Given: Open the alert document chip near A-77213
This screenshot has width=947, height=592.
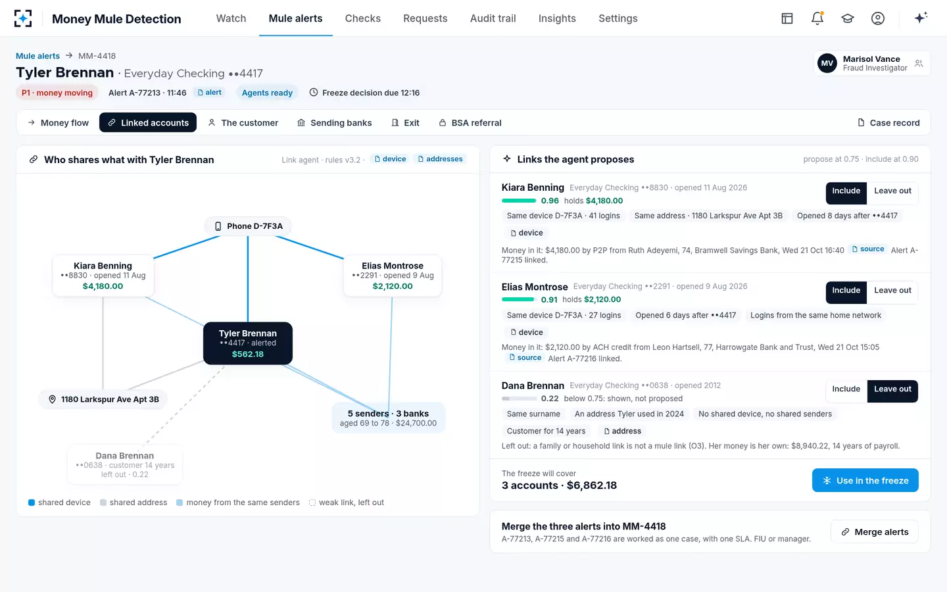Looking at the screenshot, I should pos(210,93).
